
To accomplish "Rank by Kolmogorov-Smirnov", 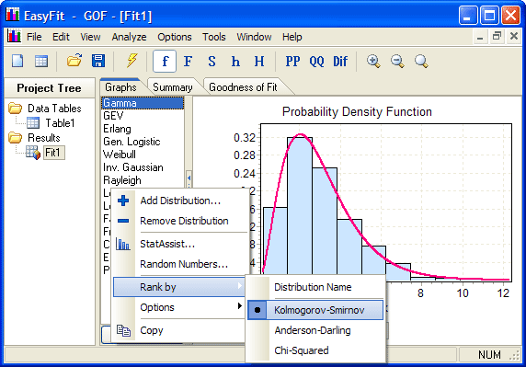I will (x=315, y=310).
